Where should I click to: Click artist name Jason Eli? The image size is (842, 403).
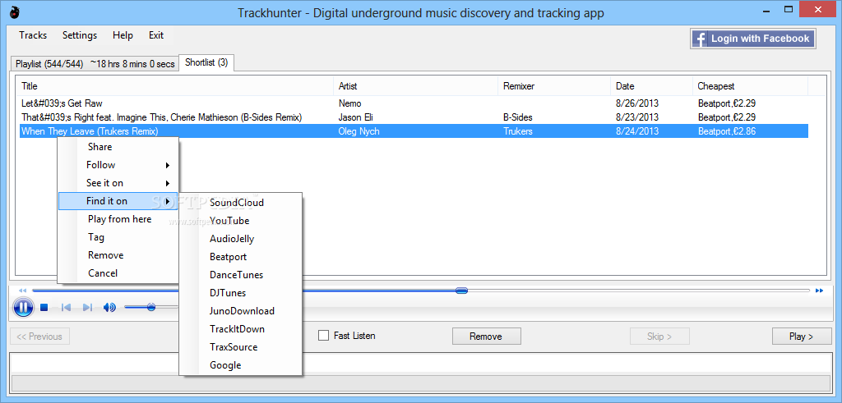click(357, 117)
